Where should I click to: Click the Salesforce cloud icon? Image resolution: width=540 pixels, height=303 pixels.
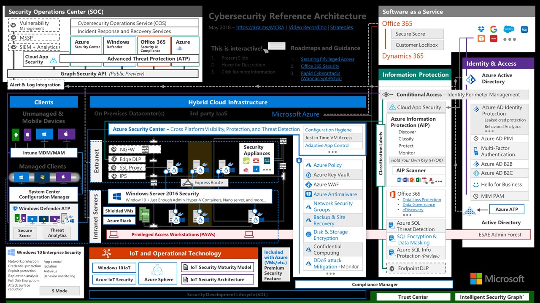coord(509,29)
